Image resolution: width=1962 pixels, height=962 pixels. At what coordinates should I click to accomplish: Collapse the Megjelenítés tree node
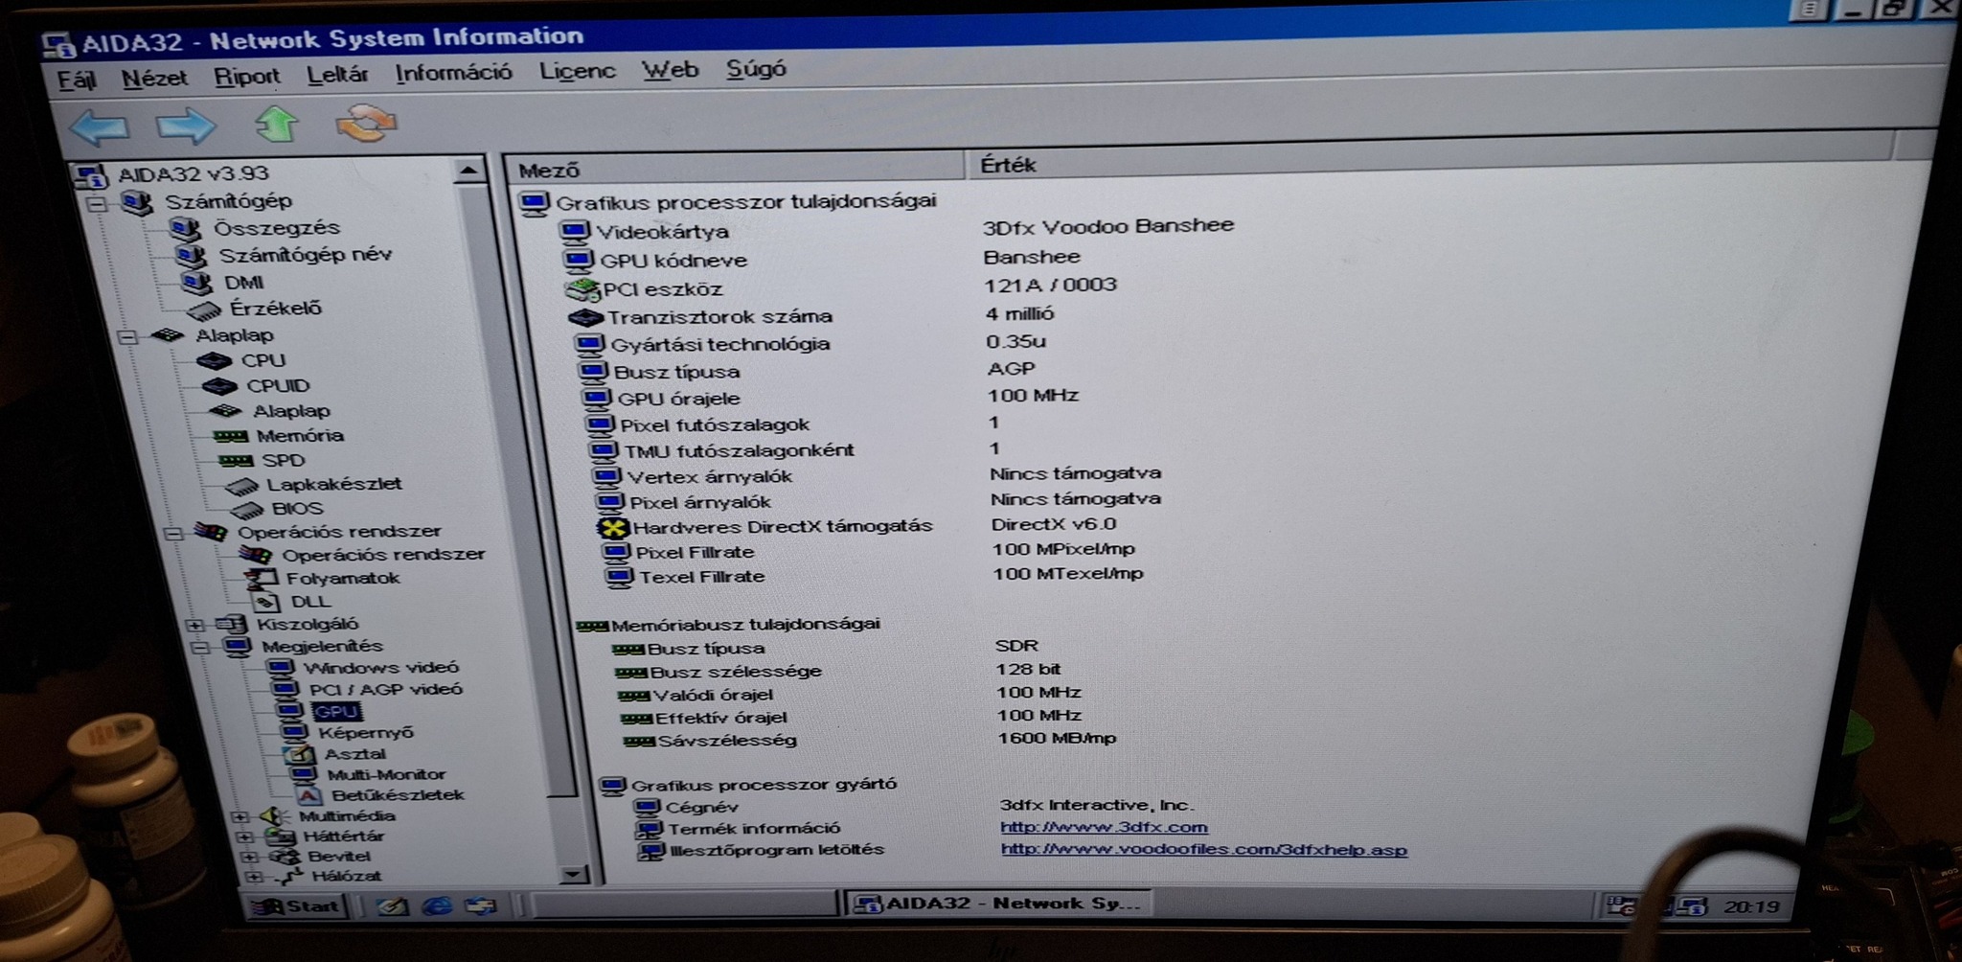click(199, 648)
